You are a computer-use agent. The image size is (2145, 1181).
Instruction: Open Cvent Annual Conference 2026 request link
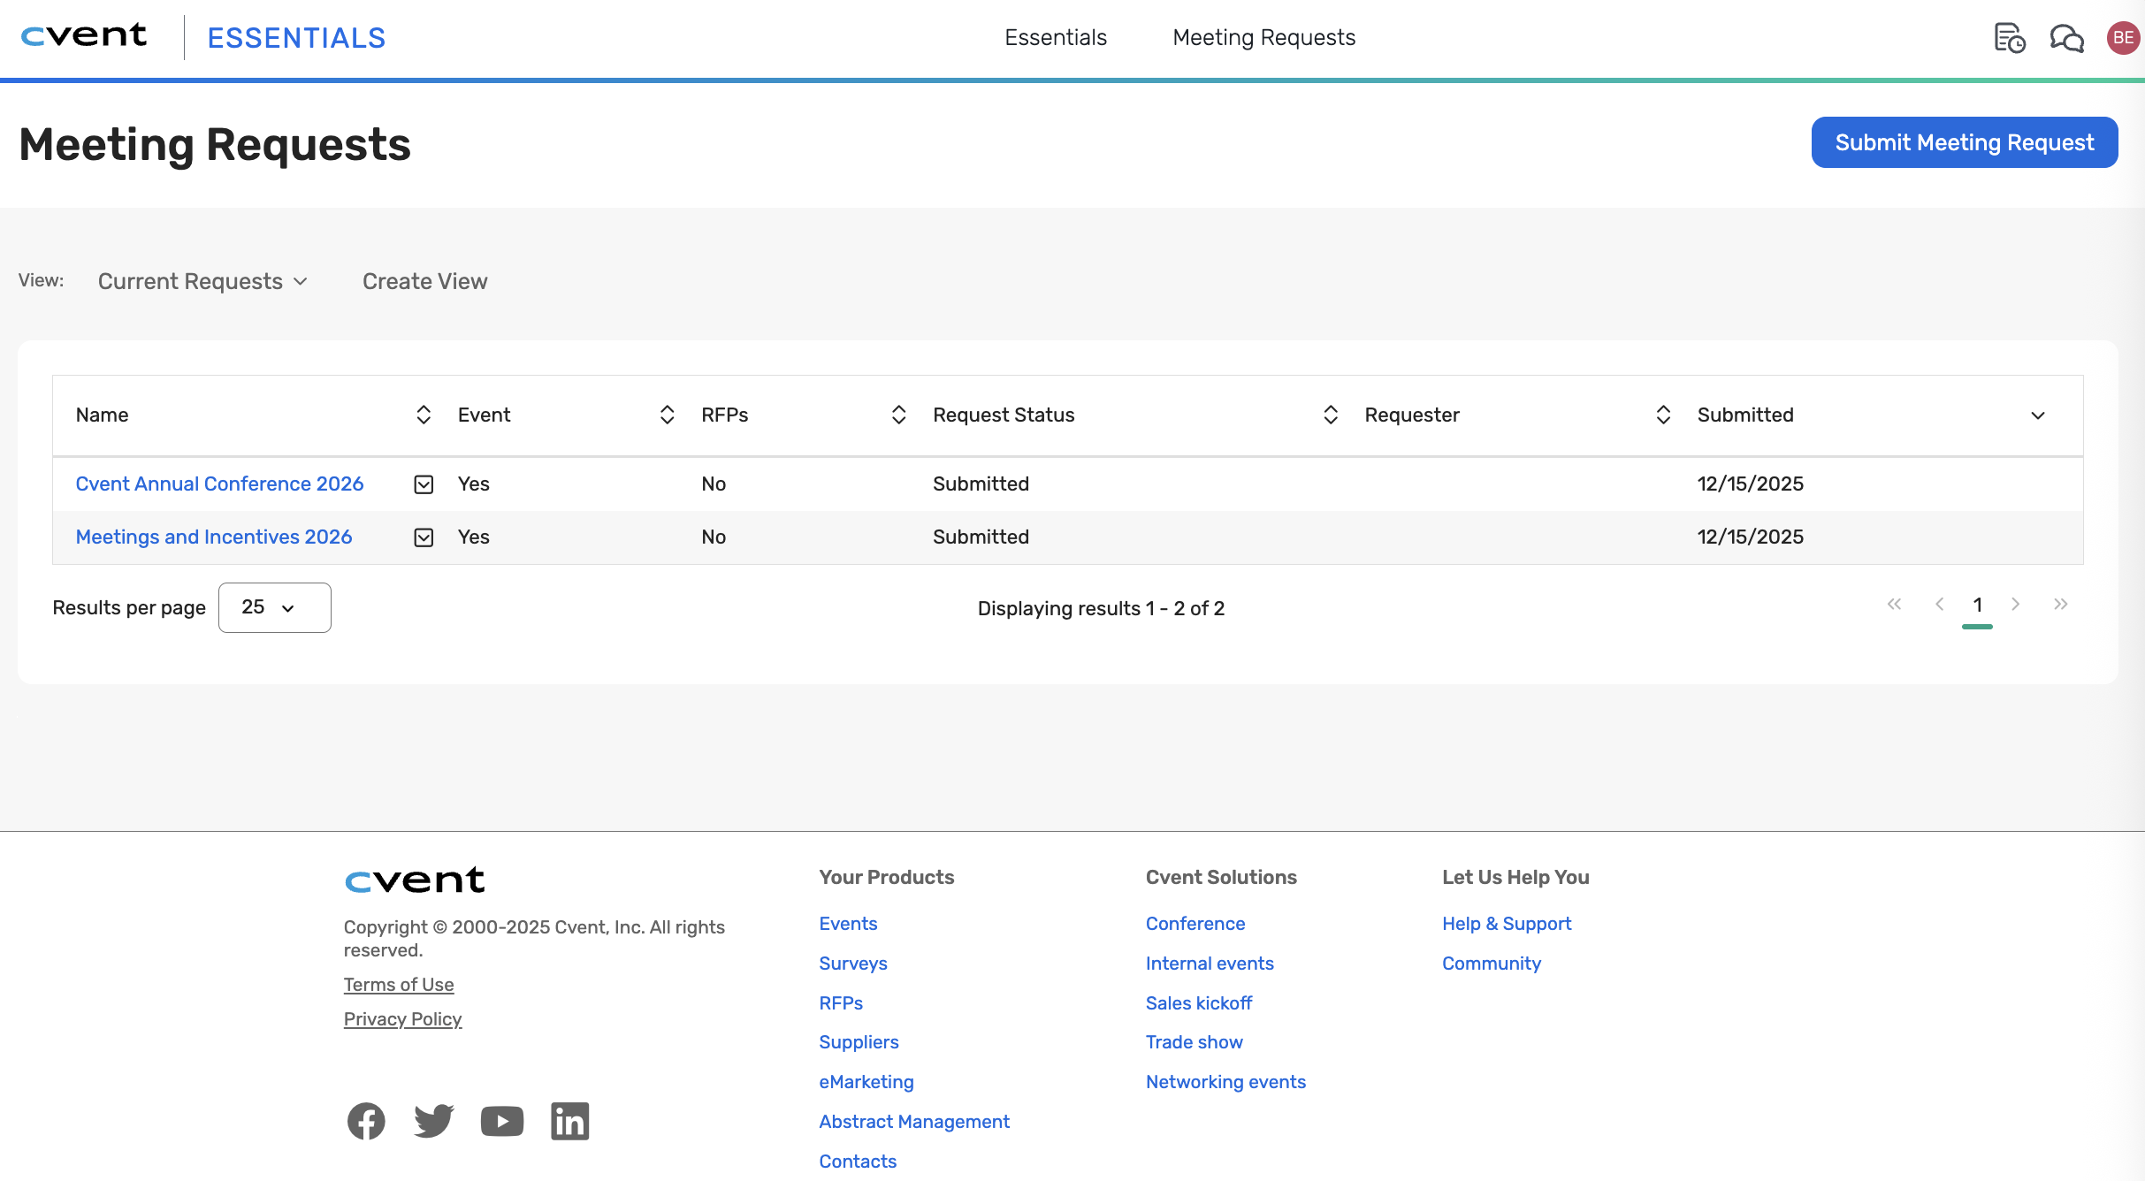[219, 484]
